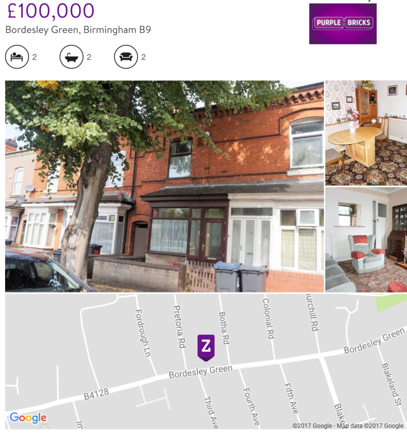Click the Colonial Rd map label
The image size is (407, 434).
coord(268,319)
